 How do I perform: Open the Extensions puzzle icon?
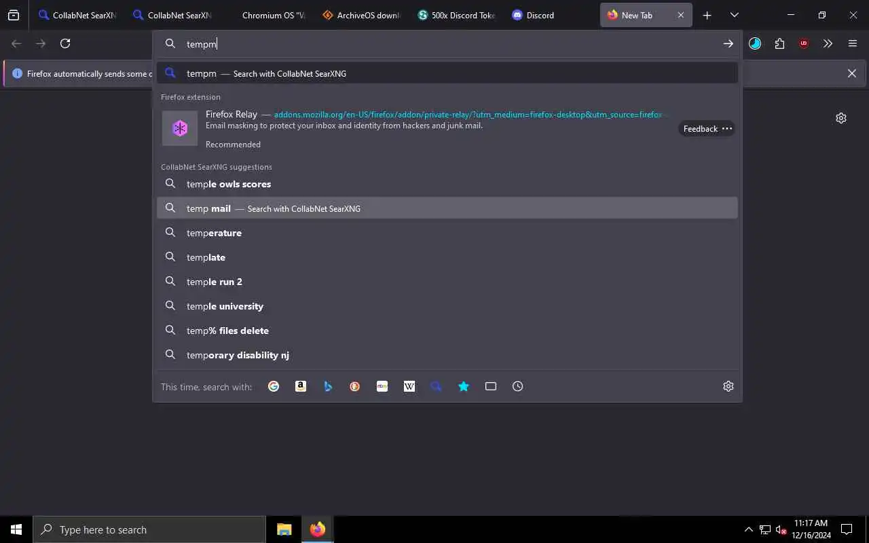[x=779, y=43]
